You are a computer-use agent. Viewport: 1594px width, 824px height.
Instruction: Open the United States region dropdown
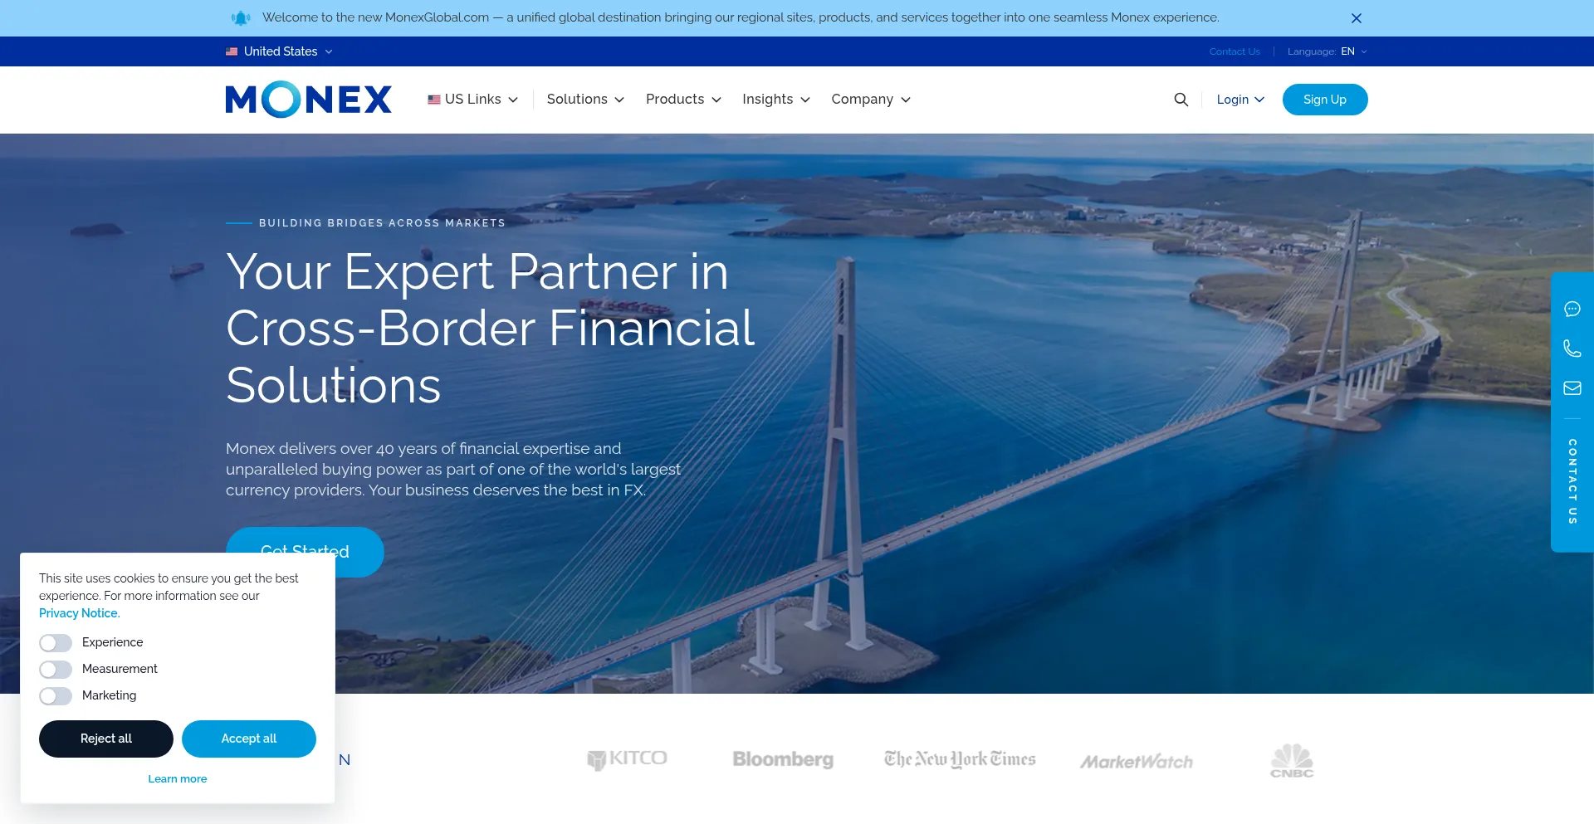[x=280, y=51]
